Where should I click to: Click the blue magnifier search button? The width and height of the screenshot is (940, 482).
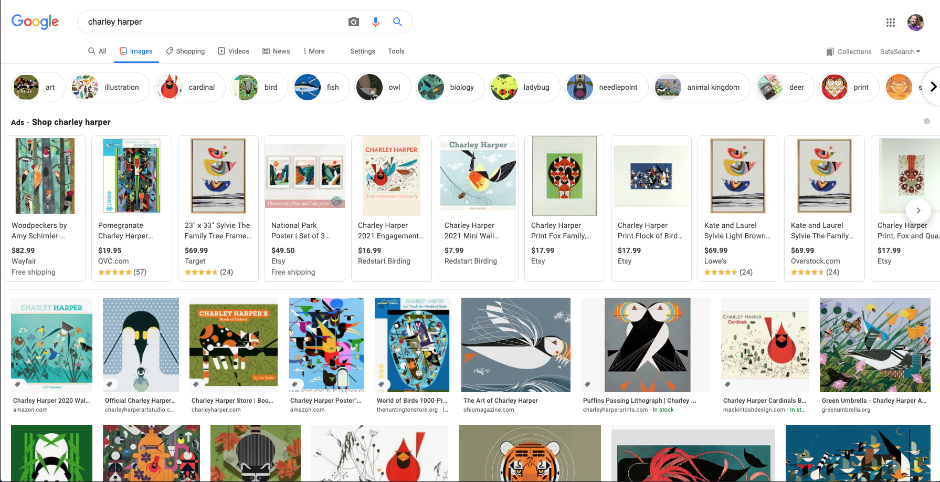click(397, 22)
